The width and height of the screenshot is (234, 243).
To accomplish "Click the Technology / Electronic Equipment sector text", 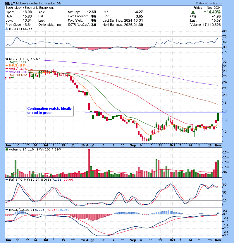I will pyautogui.click(x=30, y=8).
